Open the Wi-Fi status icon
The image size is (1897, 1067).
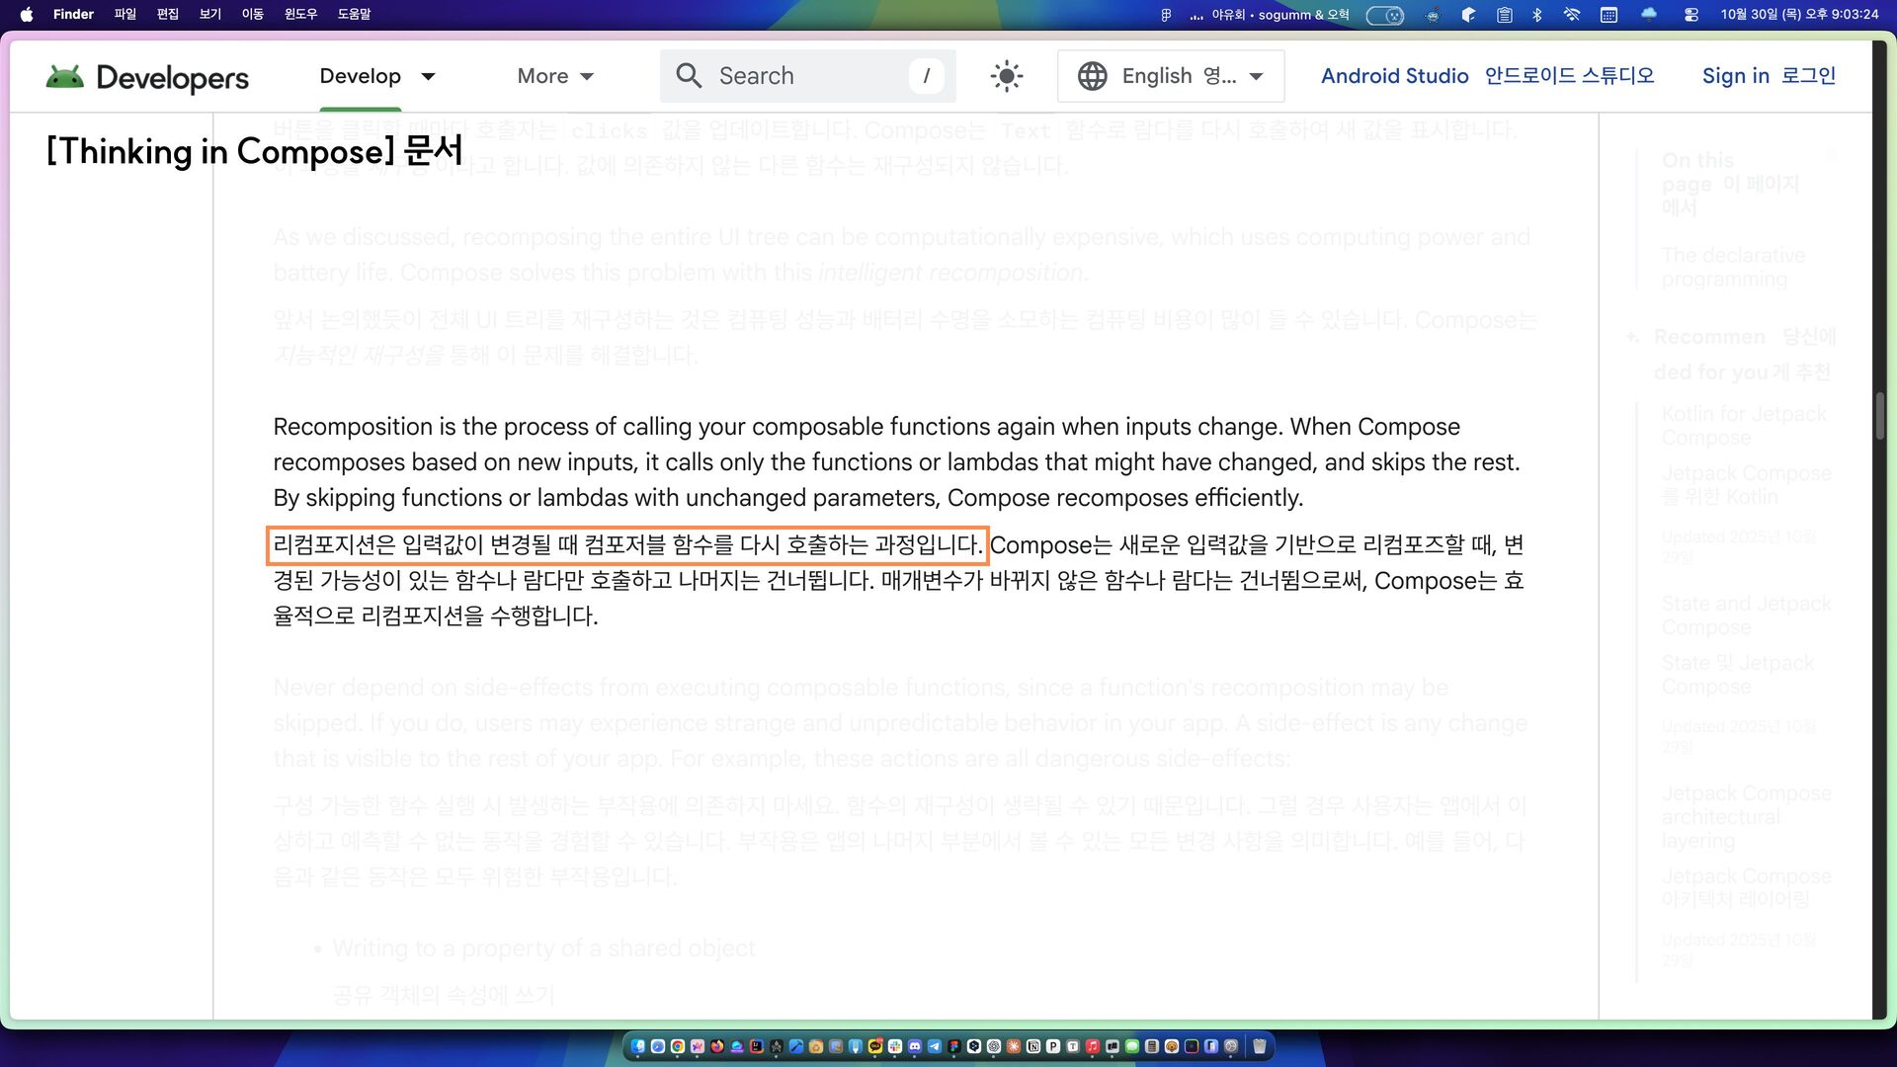coord(1571,15)
